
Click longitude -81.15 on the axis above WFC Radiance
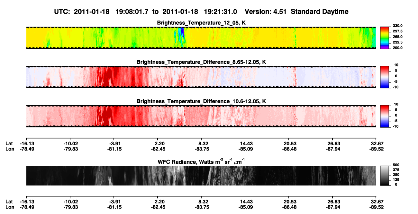coord(114,149)
